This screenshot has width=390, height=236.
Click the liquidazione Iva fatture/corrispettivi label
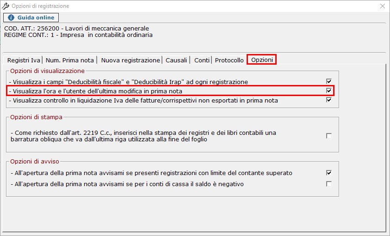143,100
